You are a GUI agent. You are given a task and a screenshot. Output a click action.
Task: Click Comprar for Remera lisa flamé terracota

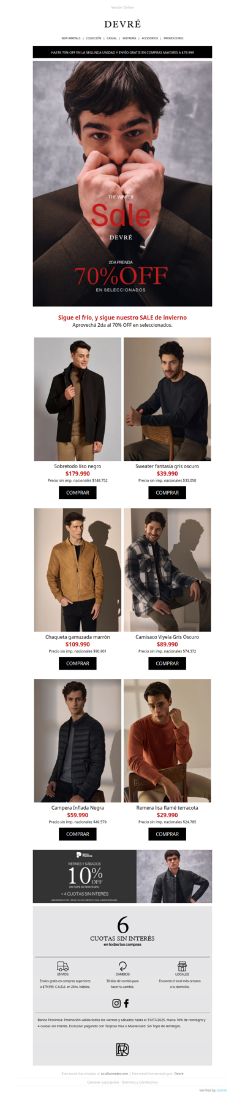pyautogui.click(x=167, y=834)
